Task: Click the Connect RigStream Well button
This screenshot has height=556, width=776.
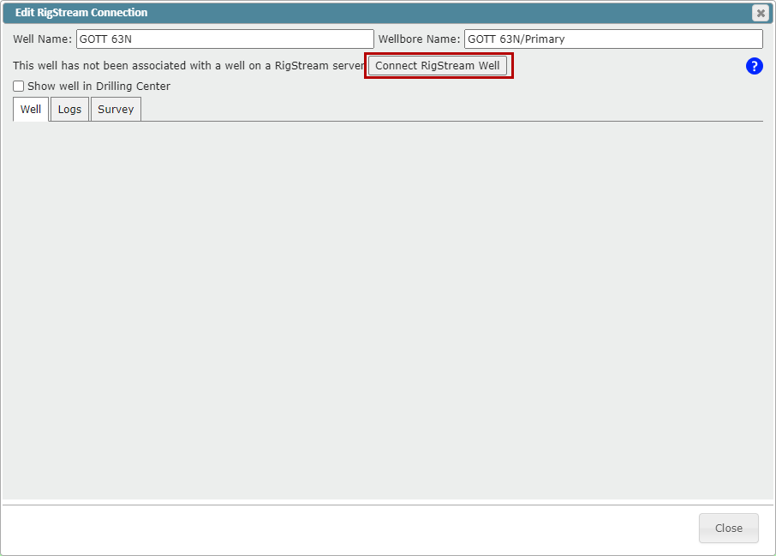Action: tap(438, 66)
